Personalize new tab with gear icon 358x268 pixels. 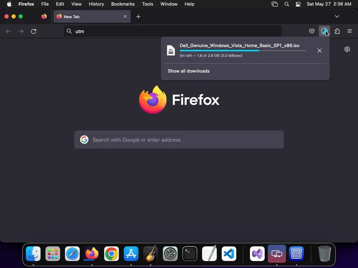pos(347,49)
